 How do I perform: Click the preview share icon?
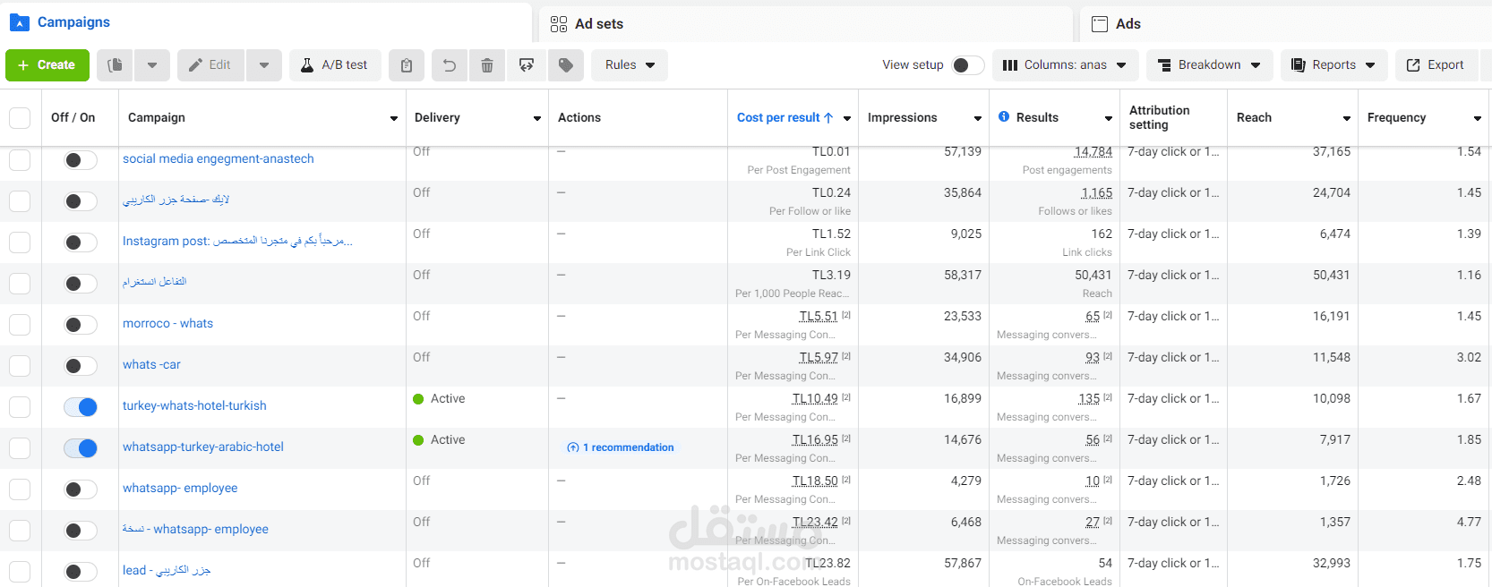(527, 65)
